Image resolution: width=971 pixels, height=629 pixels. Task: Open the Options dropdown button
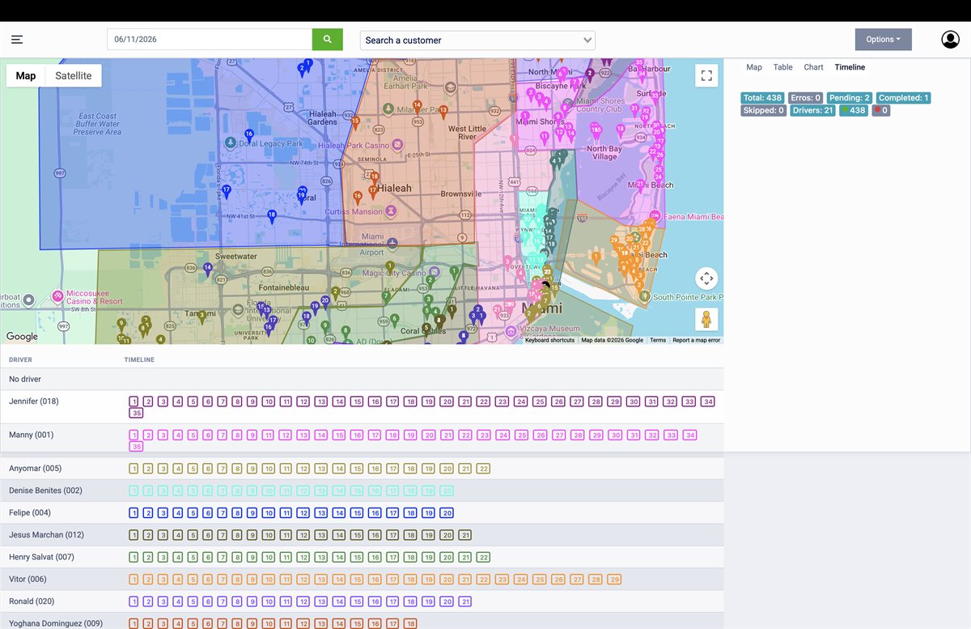883,40
